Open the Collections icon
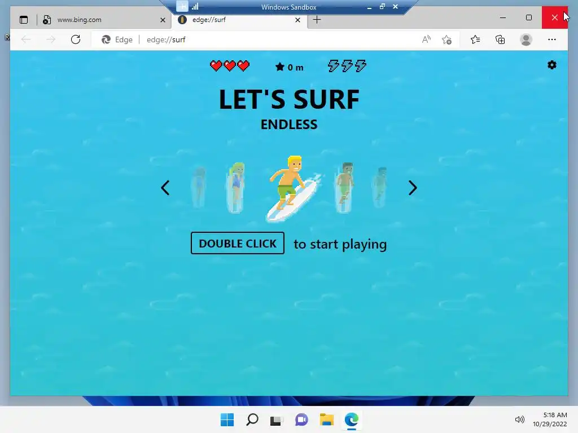 [x=500, y=39]
